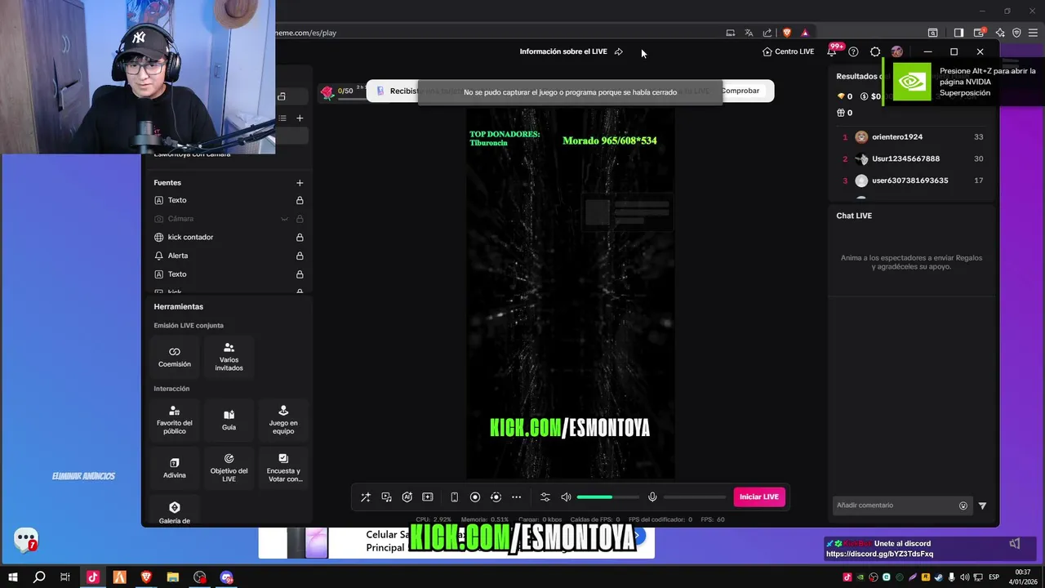Click into the Añadir comentario field

896,506
